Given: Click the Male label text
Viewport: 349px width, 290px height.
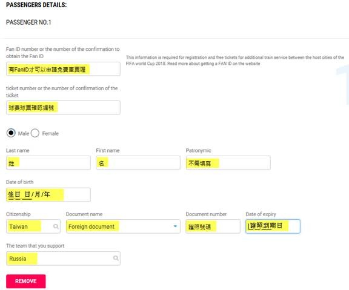Looking at the screenshot, I should [x=24, y=133].
